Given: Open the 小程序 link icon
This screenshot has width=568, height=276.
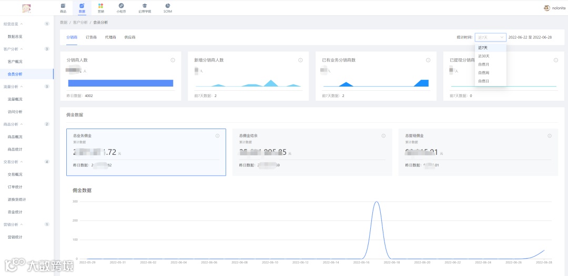Looking at the screenshot, I should 121,6.
